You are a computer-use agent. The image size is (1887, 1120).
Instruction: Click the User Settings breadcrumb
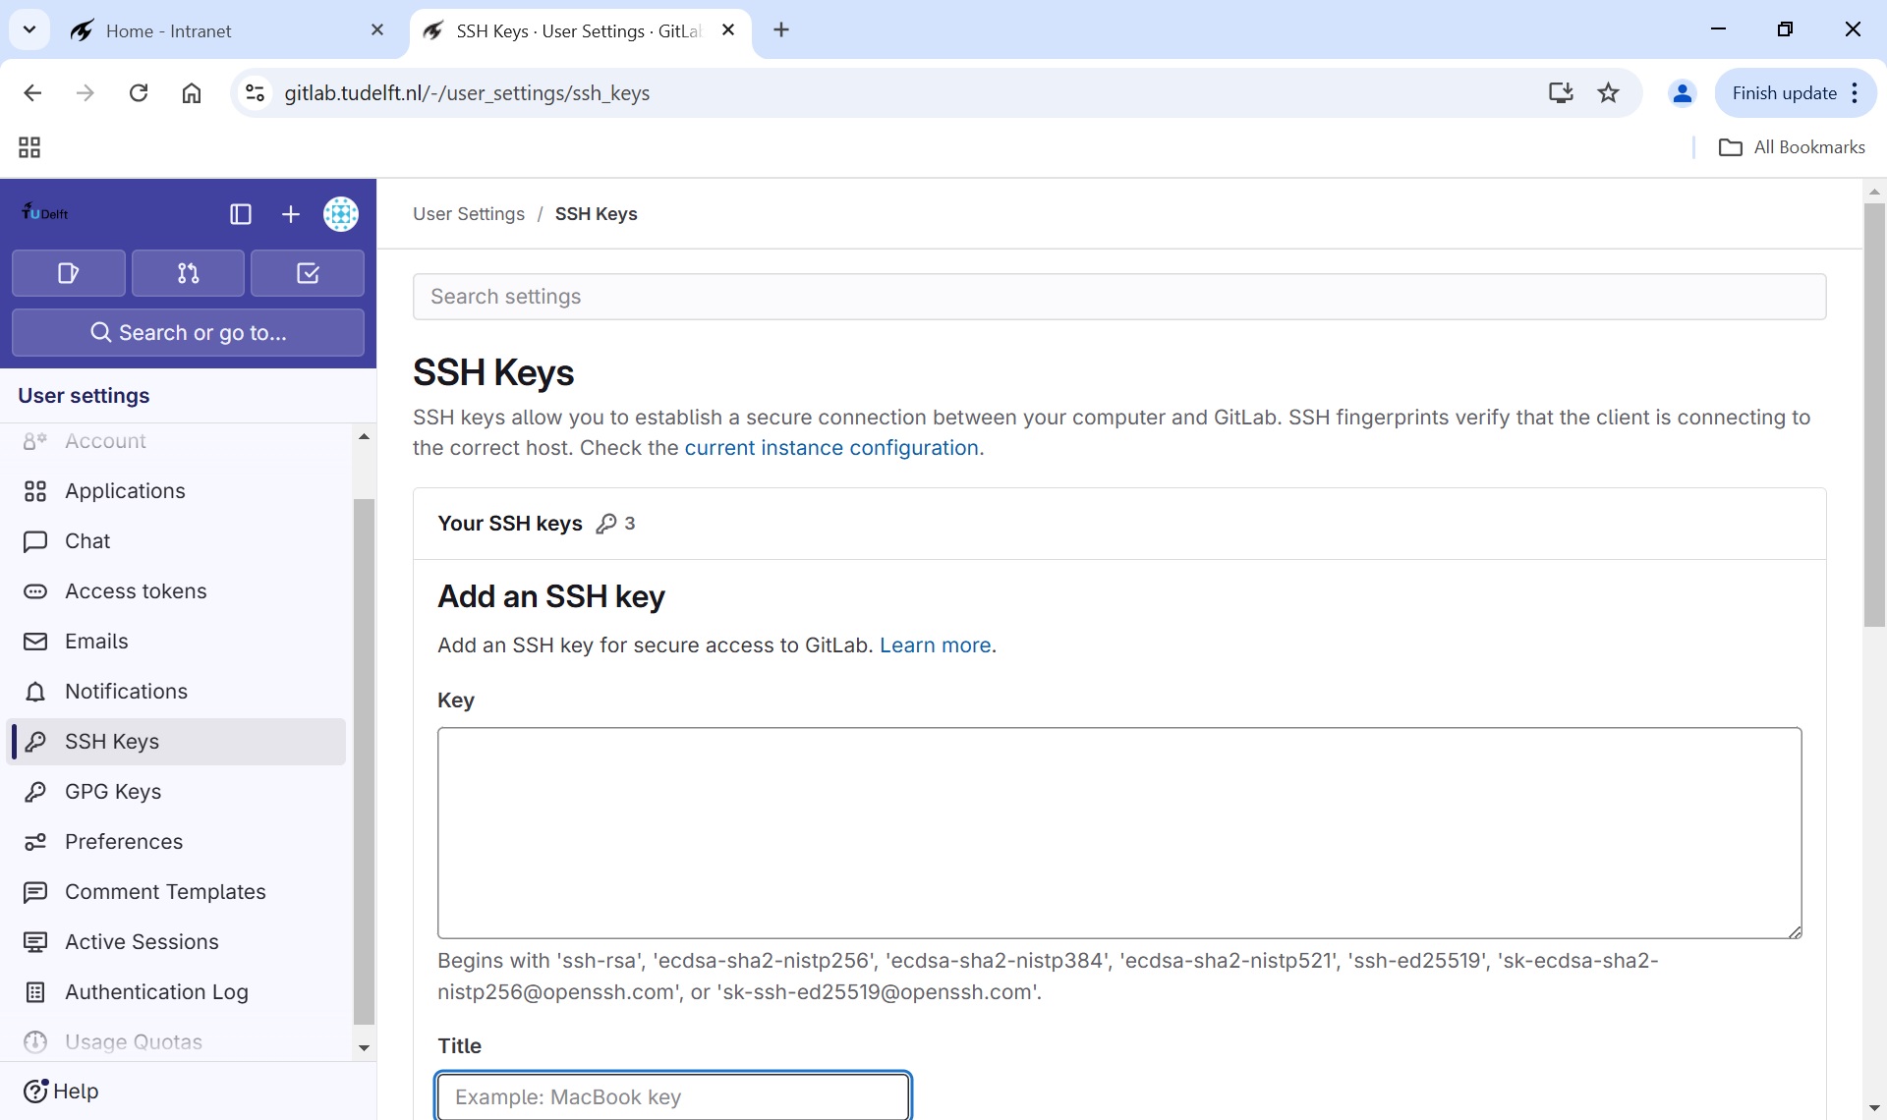point(469,214)
